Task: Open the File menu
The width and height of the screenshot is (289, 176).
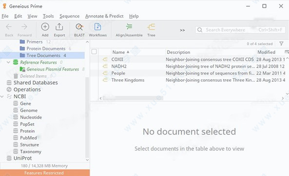Action: point(5,16)
